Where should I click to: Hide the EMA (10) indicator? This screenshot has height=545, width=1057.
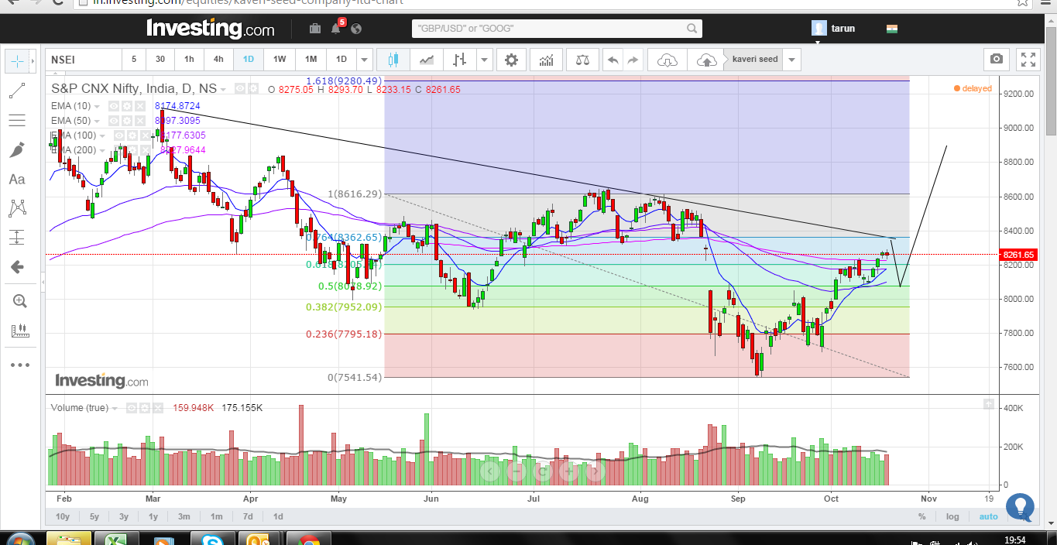114,105
